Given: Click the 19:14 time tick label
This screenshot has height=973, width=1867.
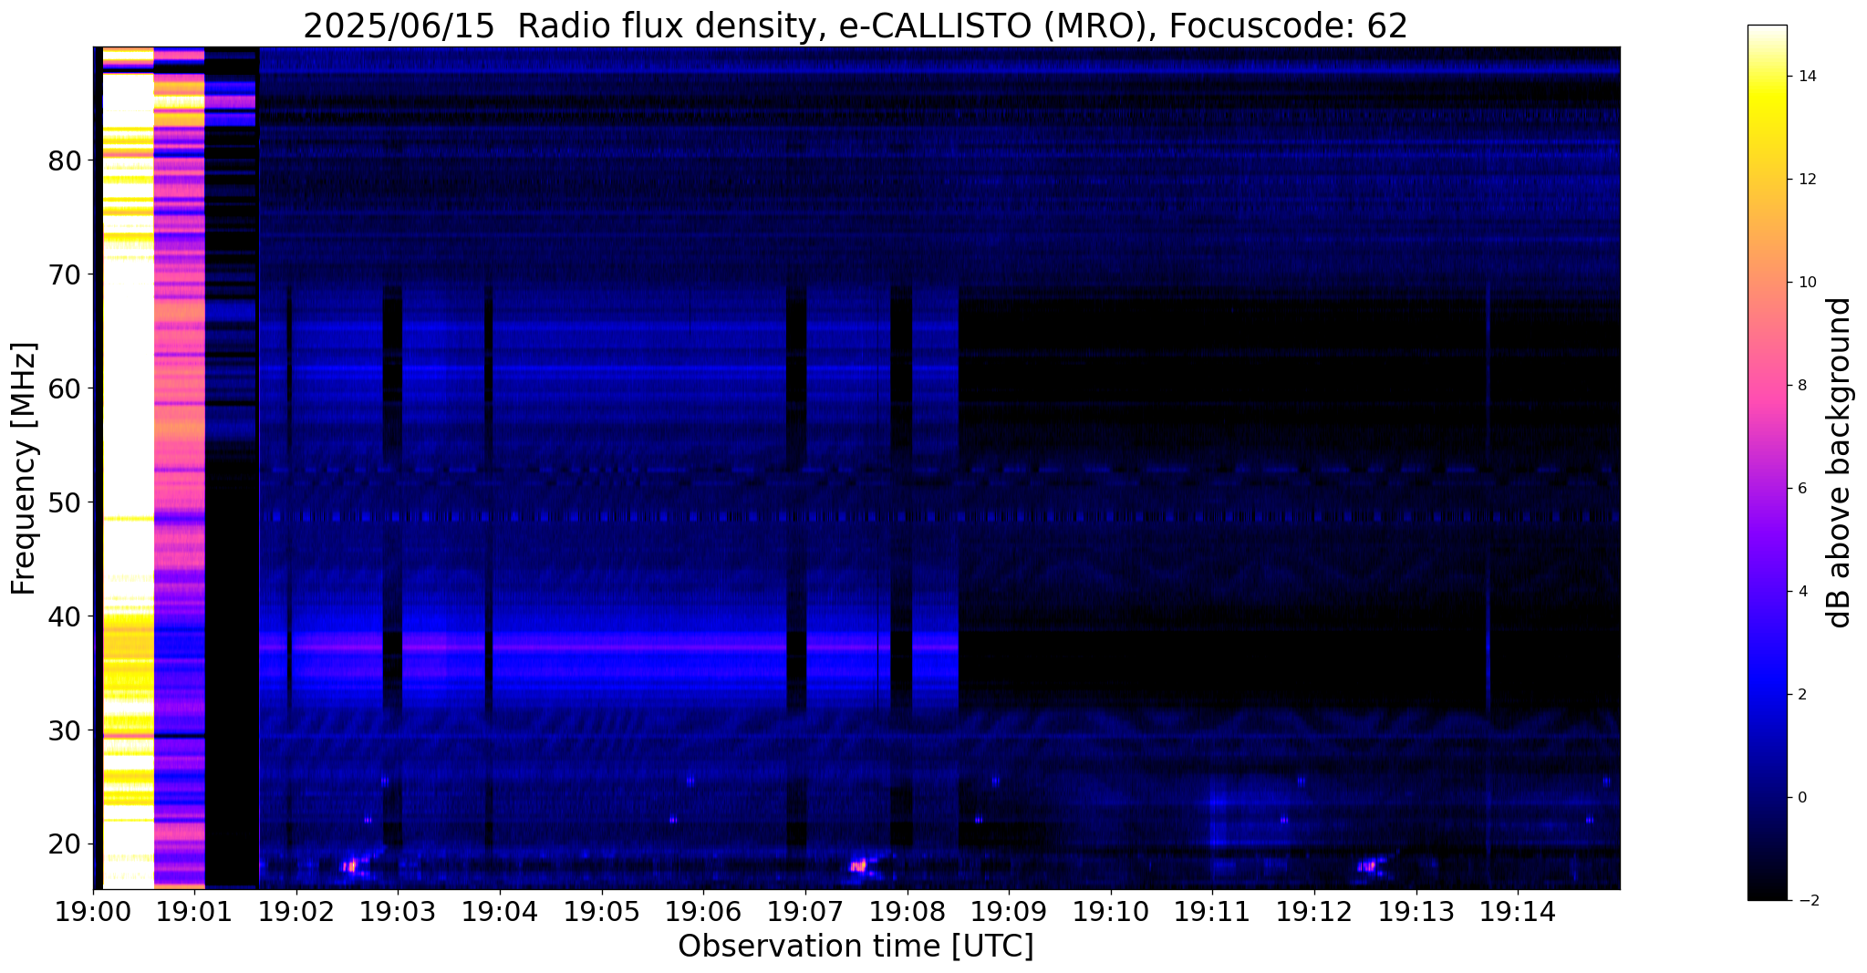Looking at the screenshot, I should 1518,911.
